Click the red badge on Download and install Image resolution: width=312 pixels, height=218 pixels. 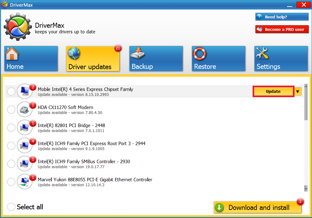point(300,201)
